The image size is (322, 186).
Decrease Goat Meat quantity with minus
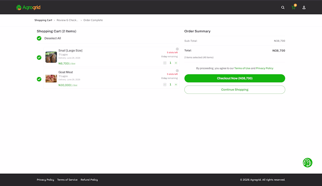pyautogui.click(x=165, y=85)
